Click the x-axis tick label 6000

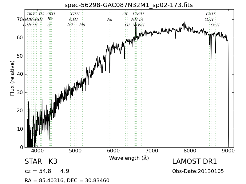[x=114, y=151]
